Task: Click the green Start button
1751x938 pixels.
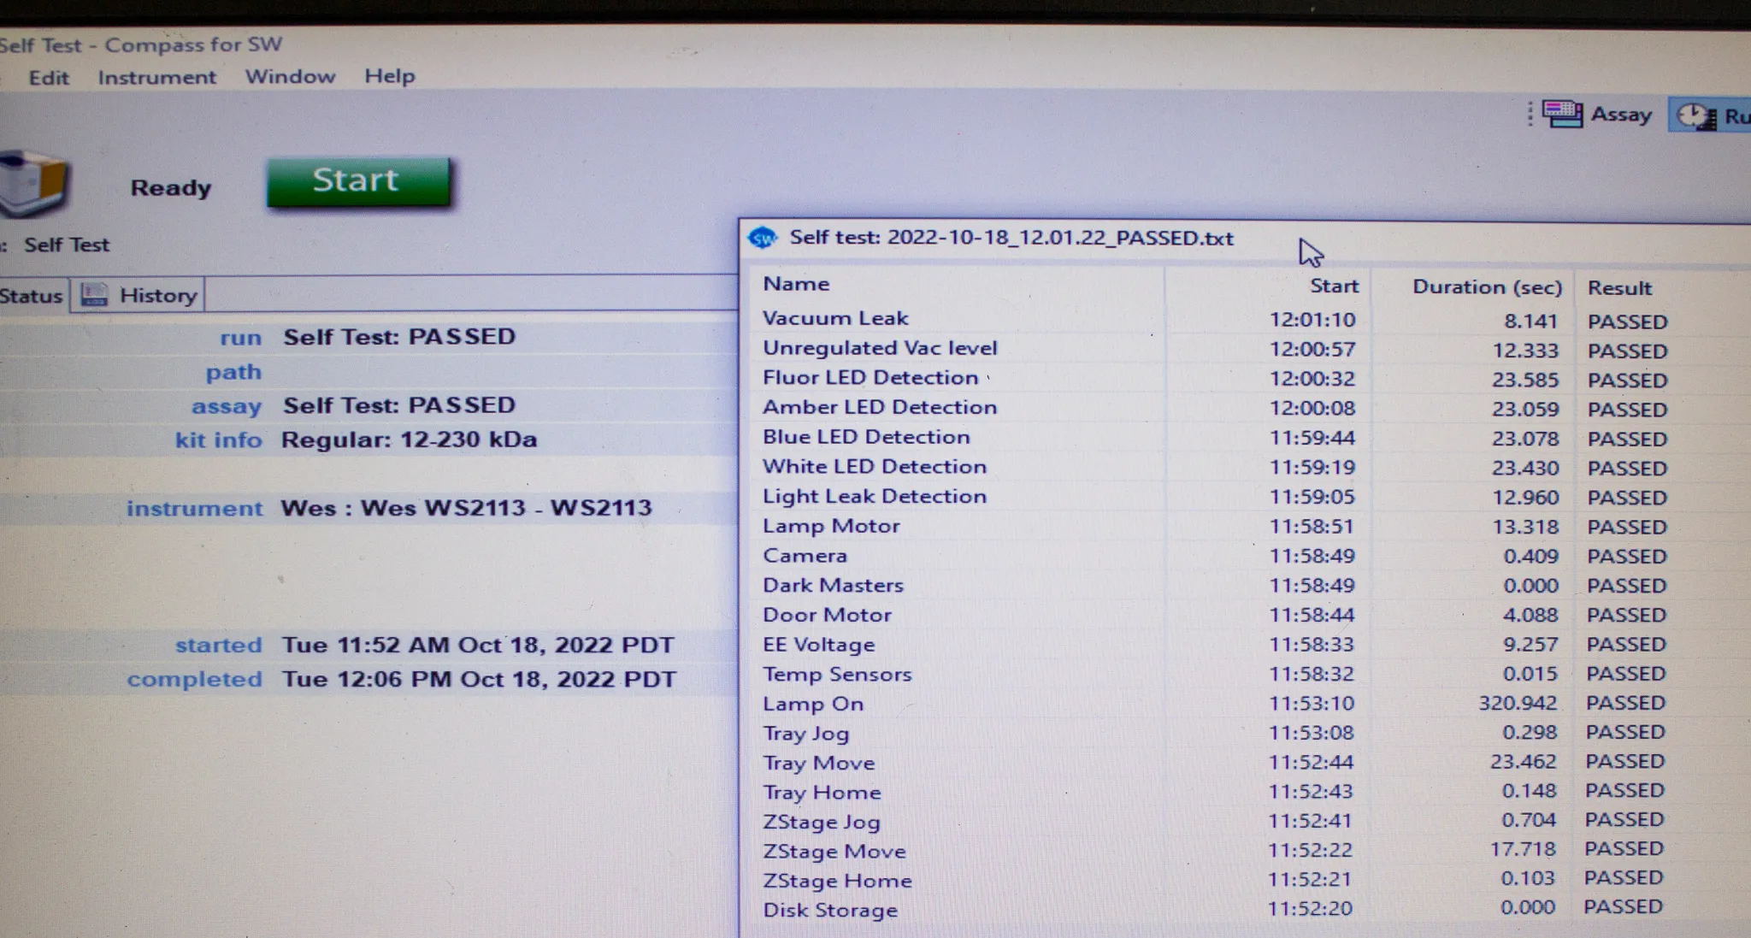Action: click(358, 181)
